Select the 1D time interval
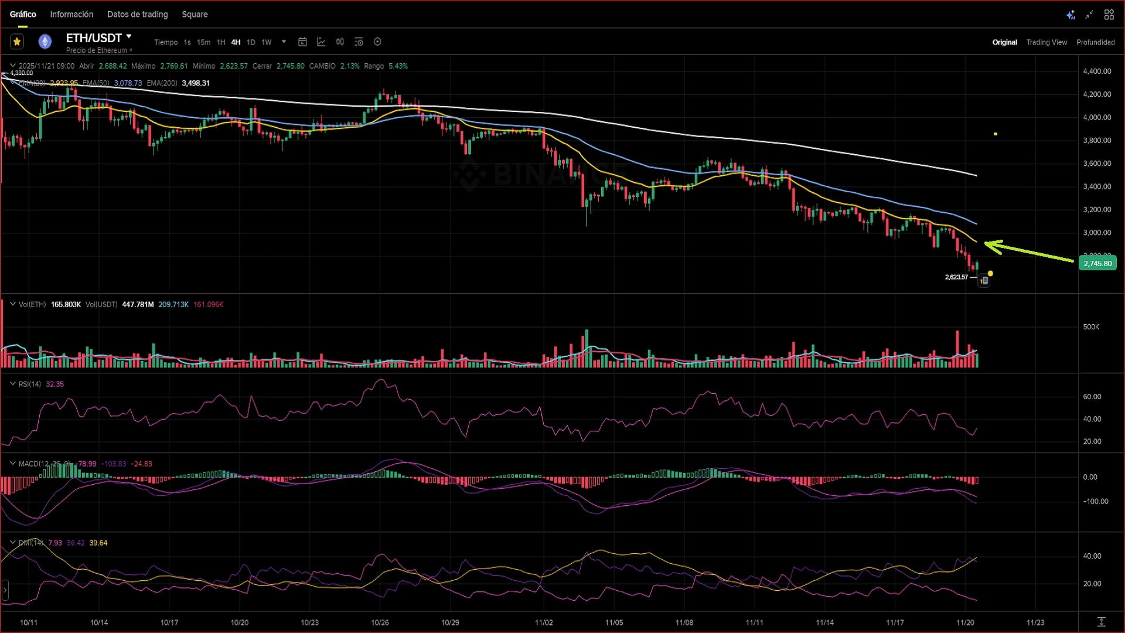The width and height of the screenshot is (1125, 633). [x=251, y=42]
